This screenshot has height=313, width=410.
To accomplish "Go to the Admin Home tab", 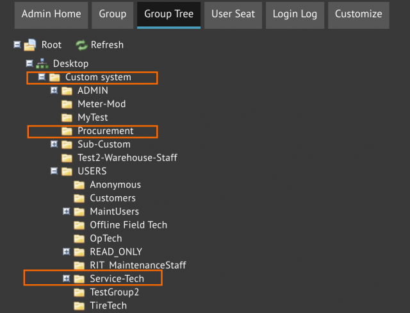I will 51,15.
